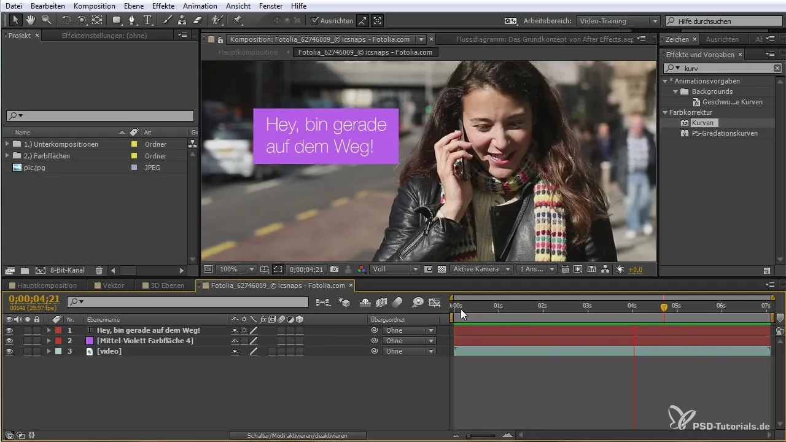
Task: Collapse the Farbkorrektur category
Action: pyautogui.click(x=665, y=112)
